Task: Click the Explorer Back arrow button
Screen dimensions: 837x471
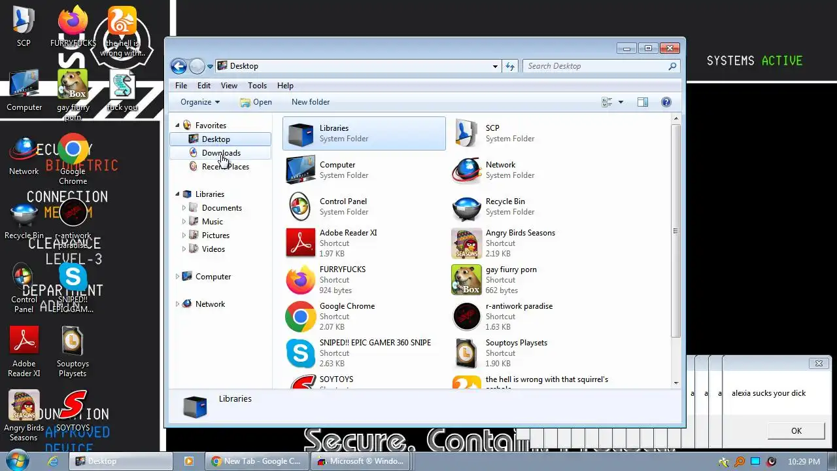Action: coord(179,66)
